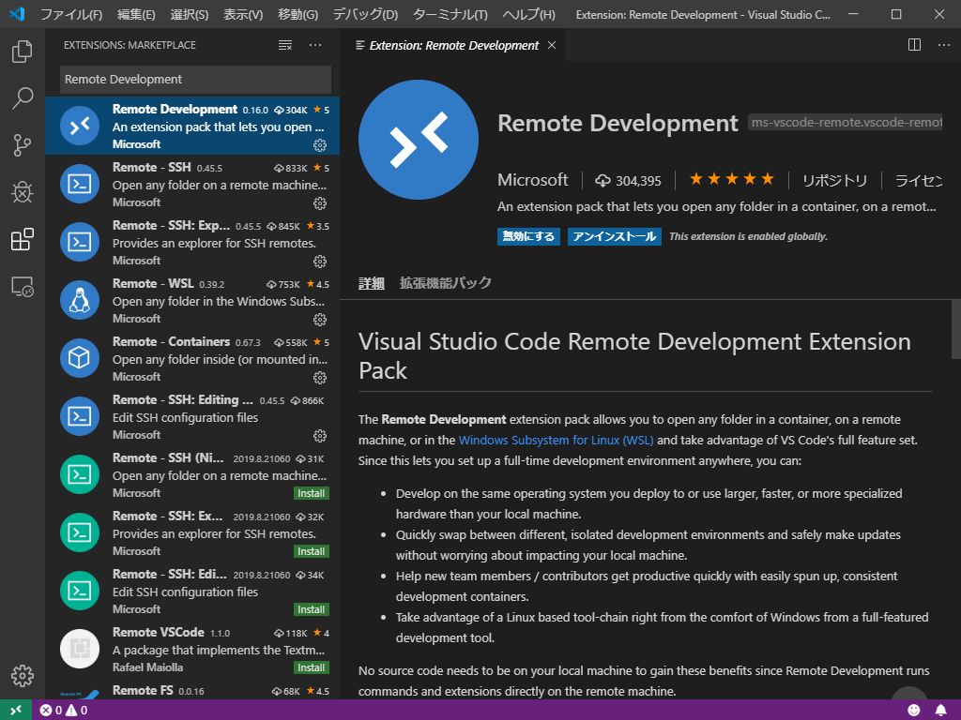The image size is (961, 720).
Task: Click the ms-vscode-remote identifier badge
Action: [846, 123]
